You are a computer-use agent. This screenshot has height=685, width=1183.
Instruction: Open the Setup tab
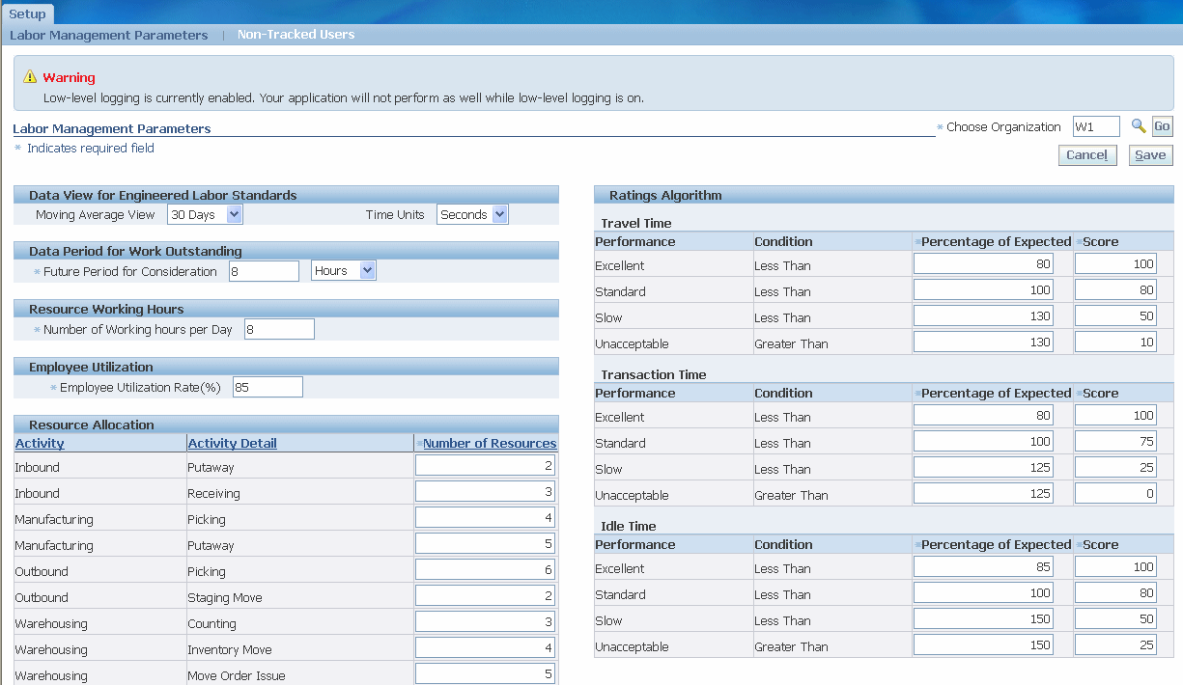point(27,14)
